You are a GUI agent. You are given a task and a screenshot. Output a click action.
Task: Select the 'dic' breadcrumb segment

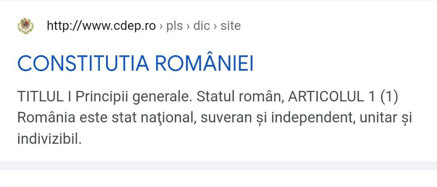[x=202, y=26]
